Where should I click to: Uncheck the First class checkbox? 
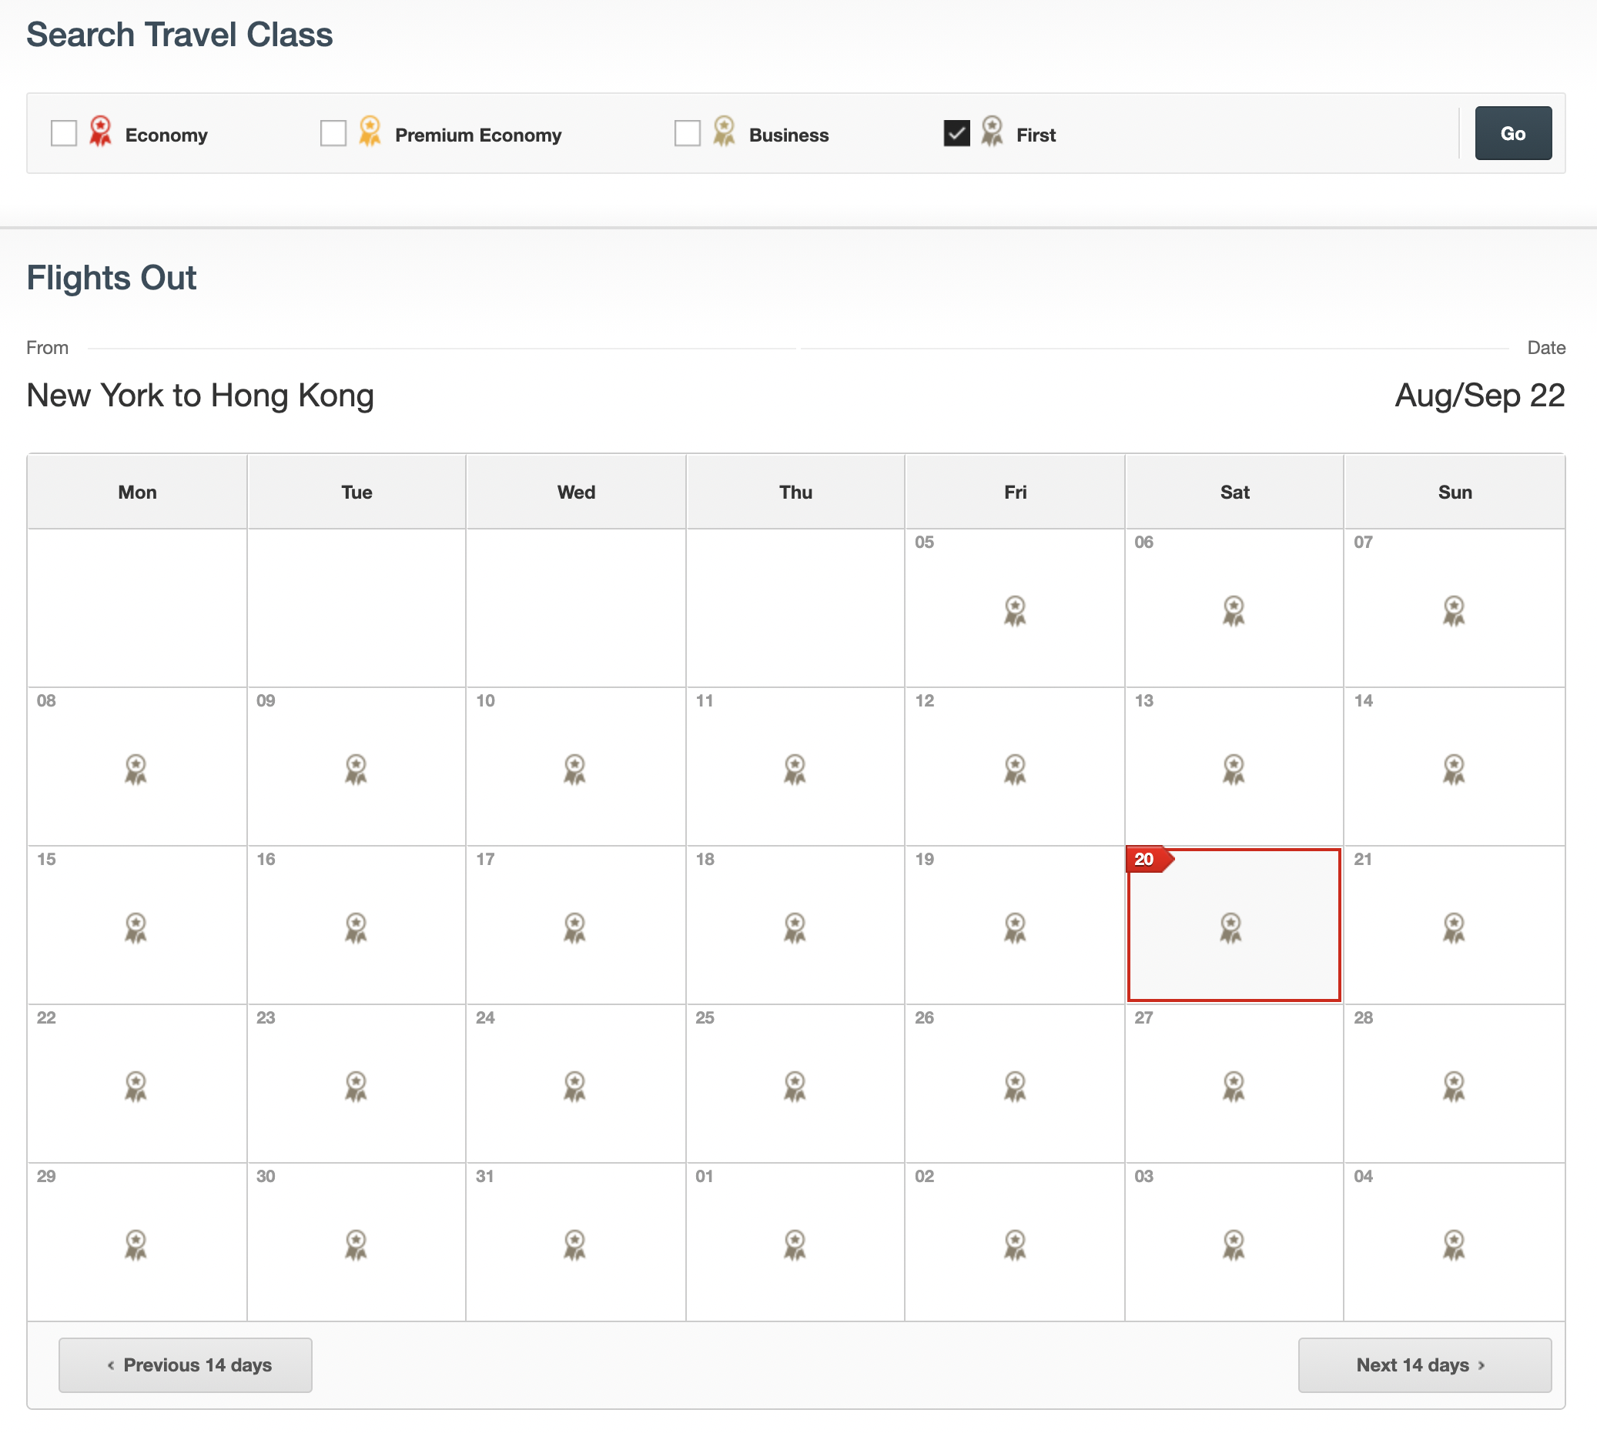[x=956, y=133]
